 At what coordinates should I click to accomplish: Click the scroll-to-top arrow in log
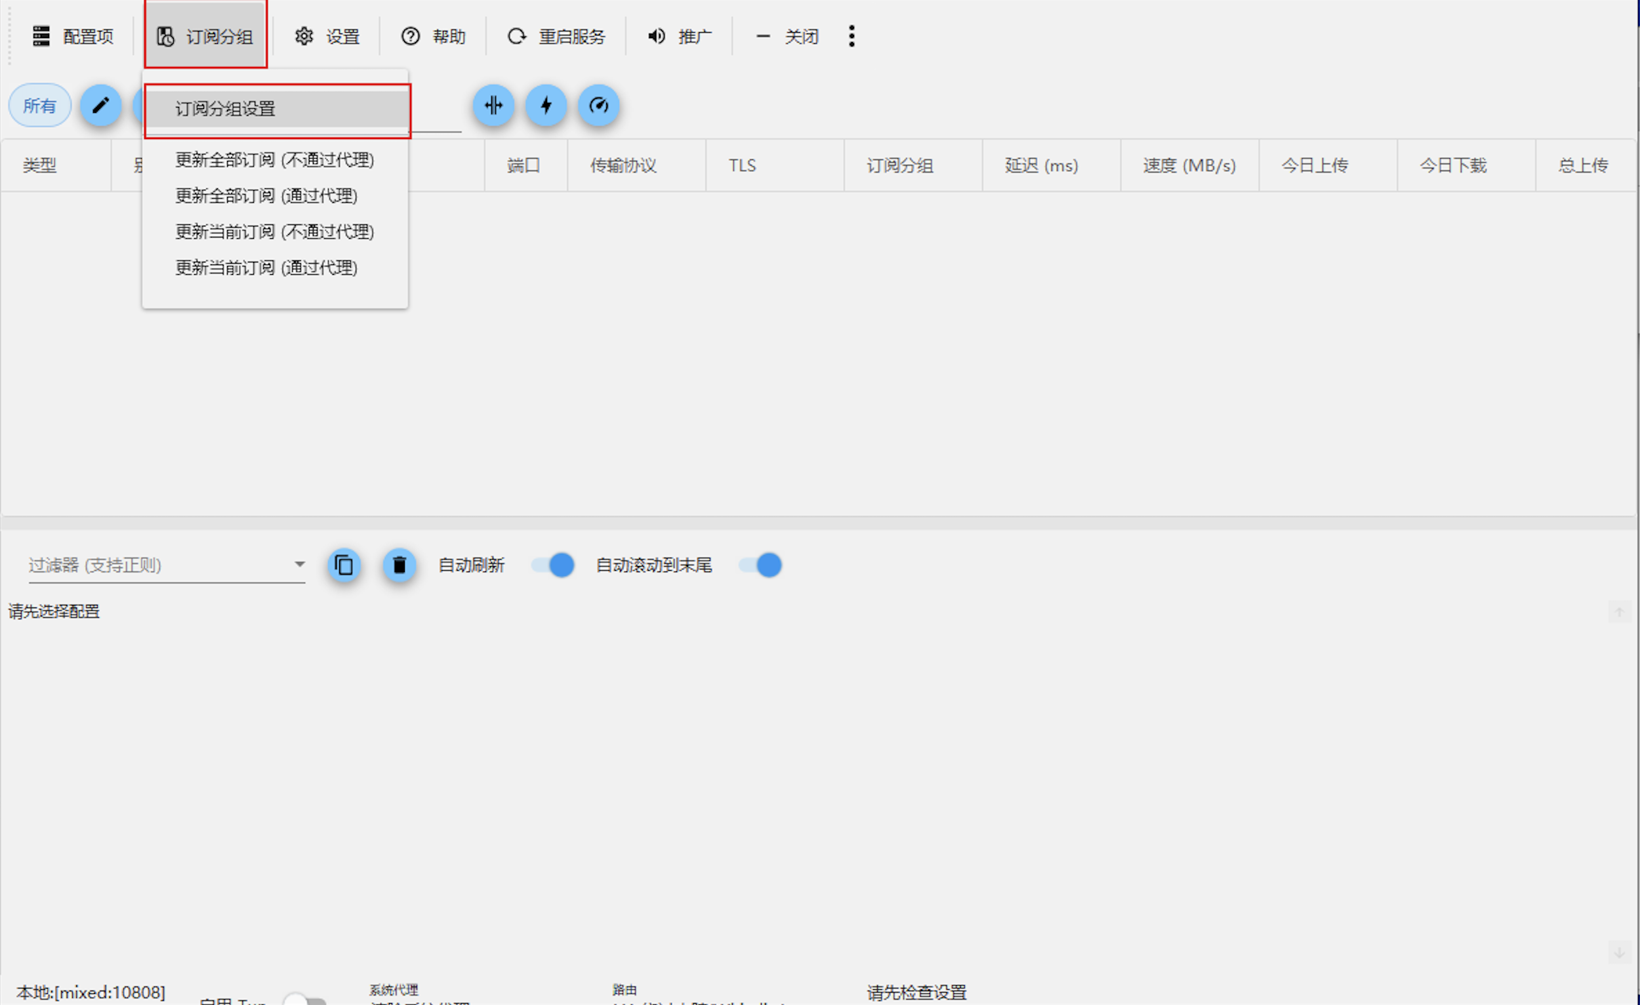(1619, 611)
